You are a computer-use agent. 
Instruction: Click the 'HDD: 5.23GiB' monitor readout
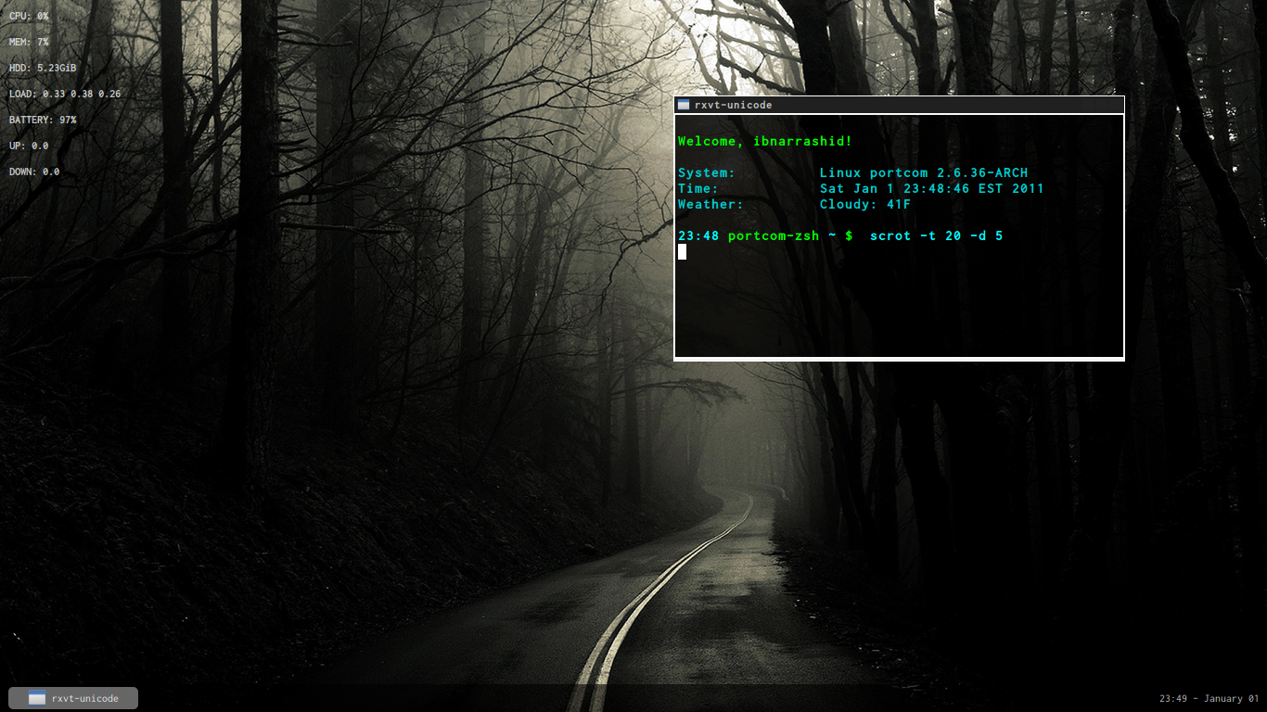tap(43, 68)
